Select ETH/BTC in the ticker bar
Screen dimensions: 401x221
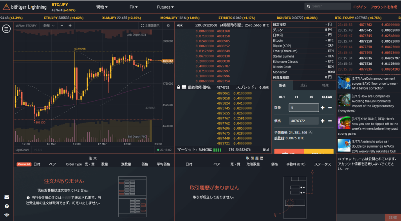tap(237, 18)
